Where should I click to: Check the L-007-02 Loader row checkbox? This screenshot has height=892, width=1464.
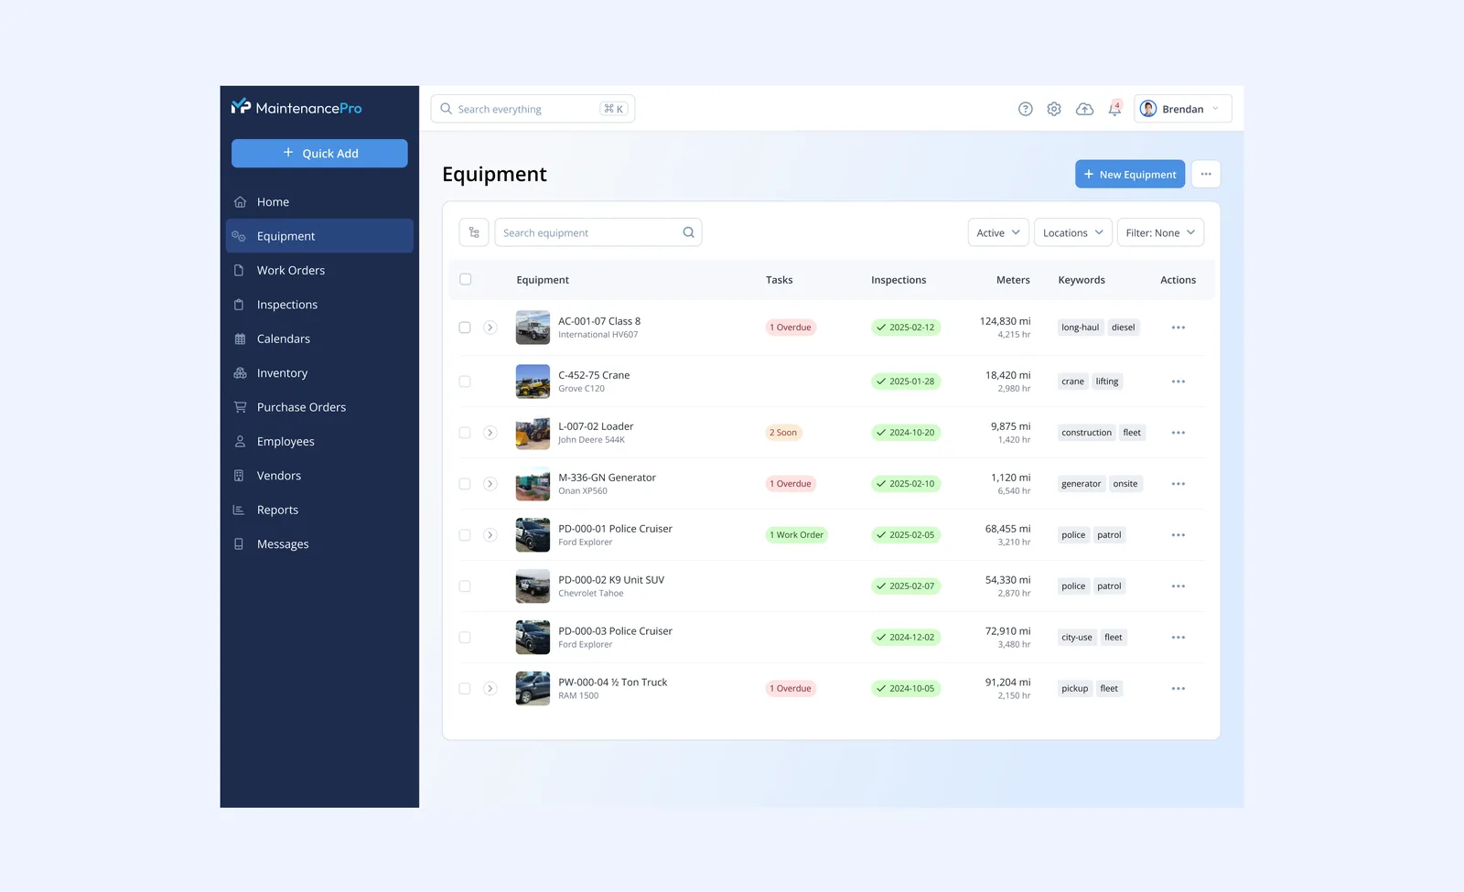[x=465, y=433]
